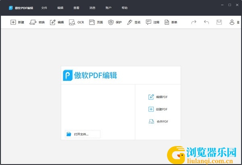Click the undo arrow icon
This screenshot has width=242, height=165.
tap(207, 22)
